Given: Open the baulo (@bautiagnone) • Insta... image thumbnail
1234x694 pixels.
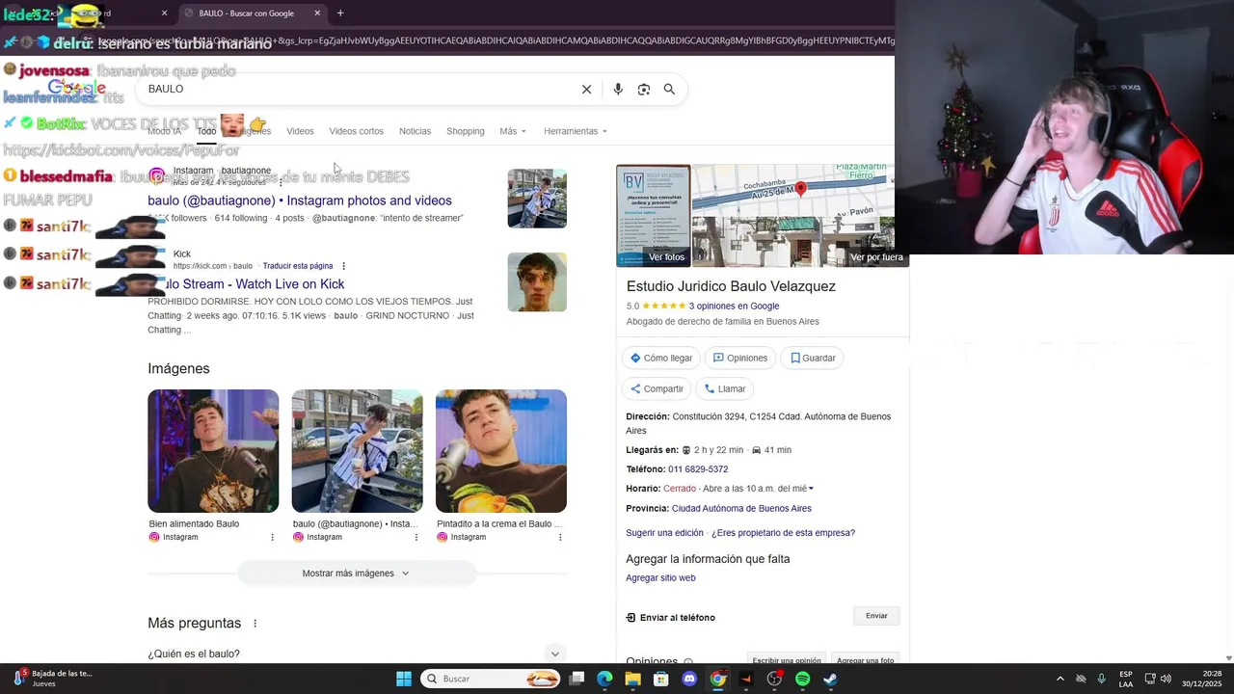Looking at the screenshot, I should click(x=357, y=451).
